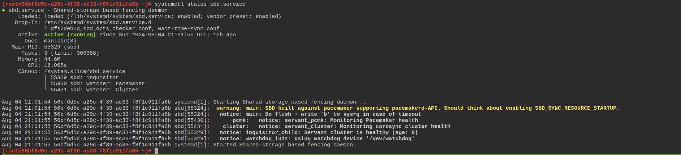681x155 pixels.
Task: Click the green active status dot
Action: (x=4, y=10)
